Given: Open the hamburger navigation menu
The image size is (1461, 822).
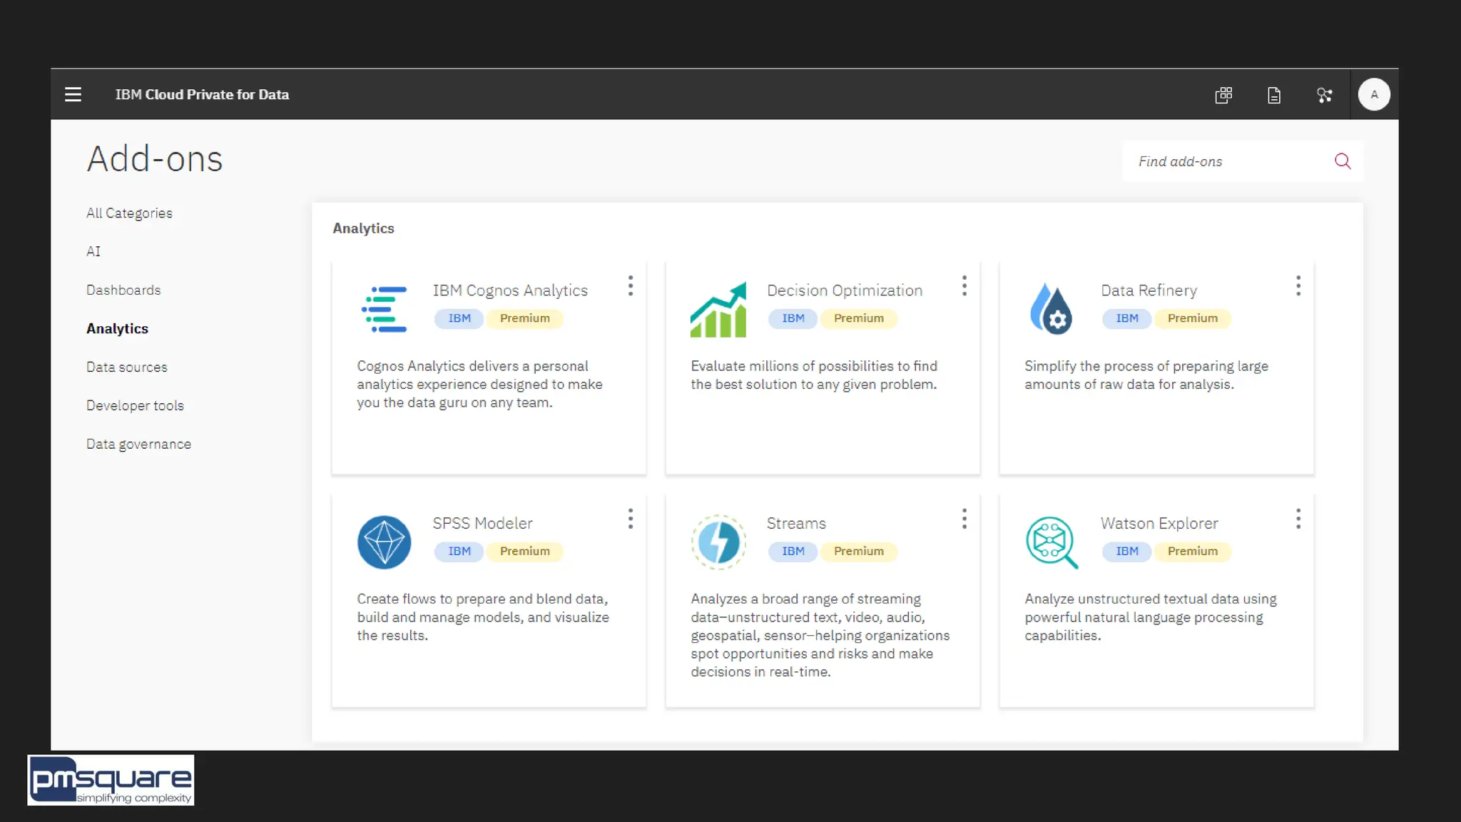Looking at the screenshot, I should [x=73, y=94].
